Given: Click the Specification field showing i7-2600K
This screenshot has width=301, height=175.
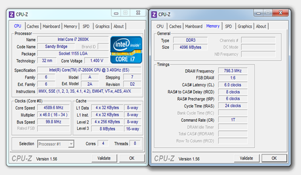Looking at the screenshot, I should pyautogui.click(x=89, y=70).
